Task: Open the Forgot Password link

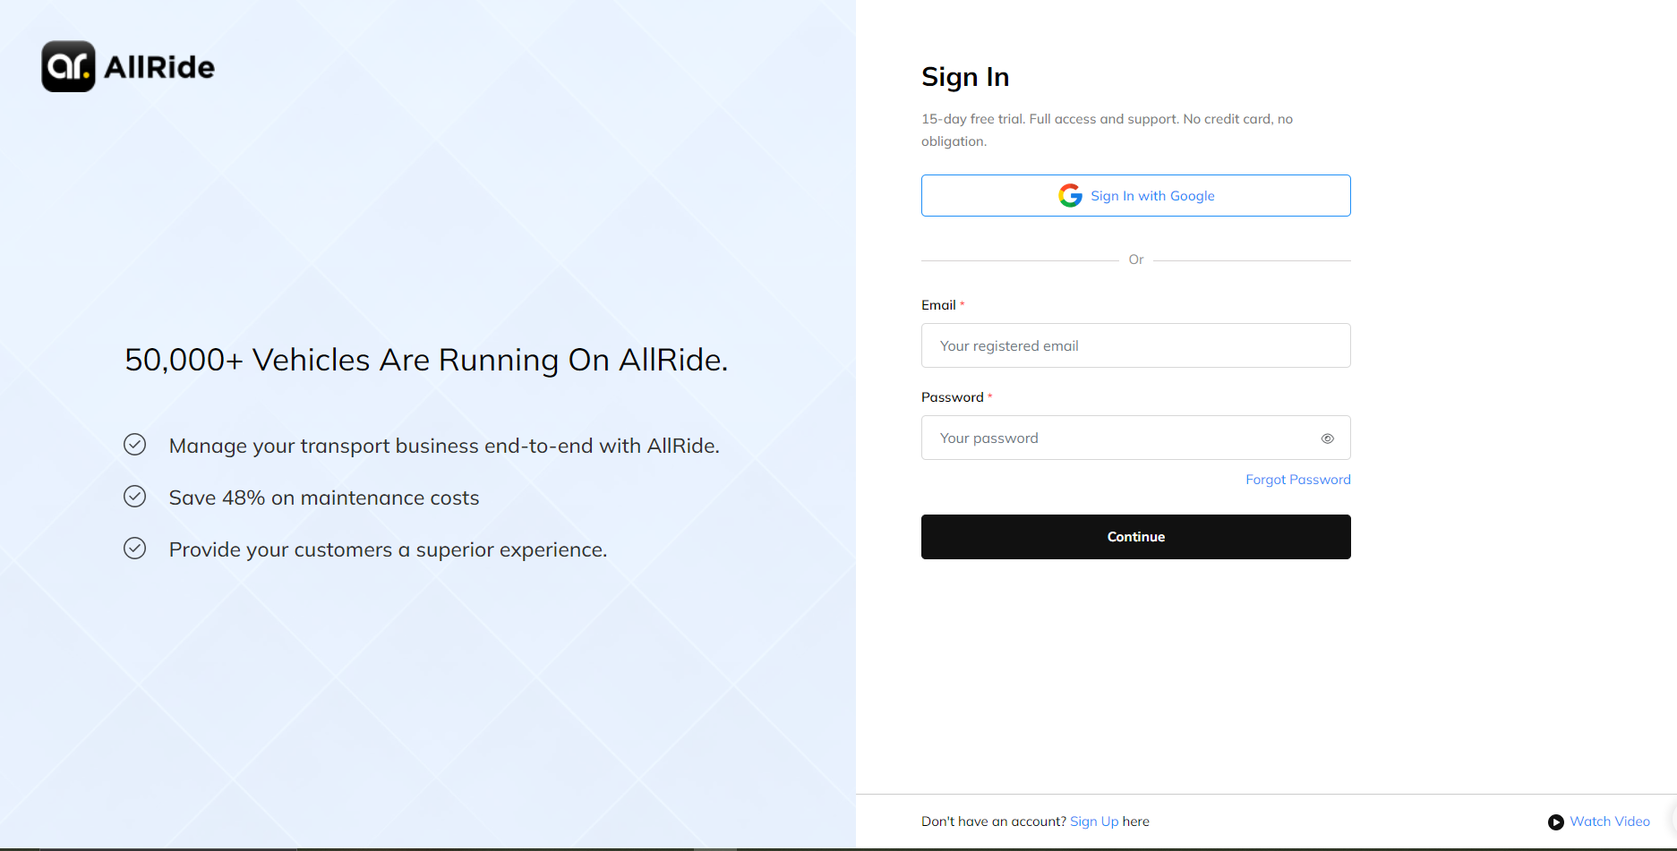Action: coord(1297,480)
